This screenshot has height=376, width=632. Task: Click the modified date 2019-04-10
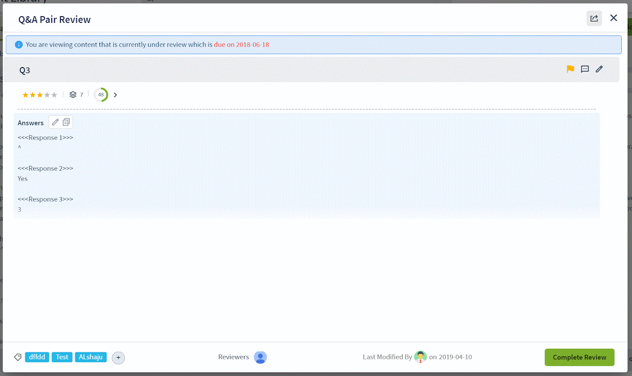click(x=455, y=357)
